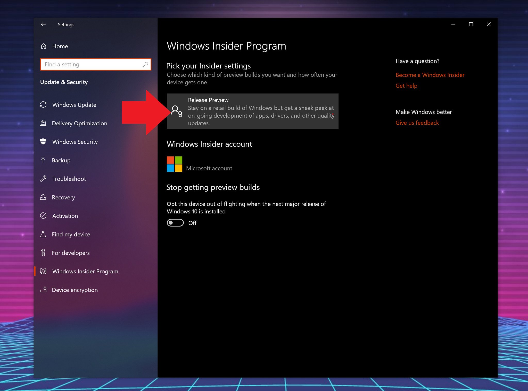The width and height of the screenshot is (528, 391).
Task: Open the Home icon in sidebar
Action: pos(44,46)
